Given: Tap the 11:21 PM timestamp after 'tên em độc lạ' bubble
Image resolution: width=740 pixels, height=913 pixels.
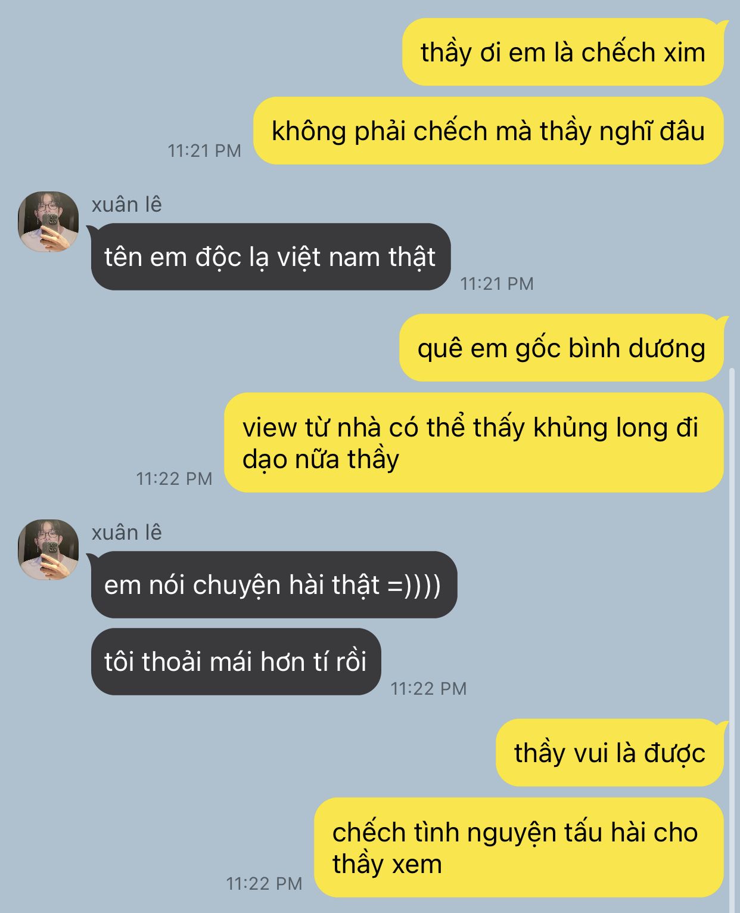Looking at the screenshot, I should point(497,284).
